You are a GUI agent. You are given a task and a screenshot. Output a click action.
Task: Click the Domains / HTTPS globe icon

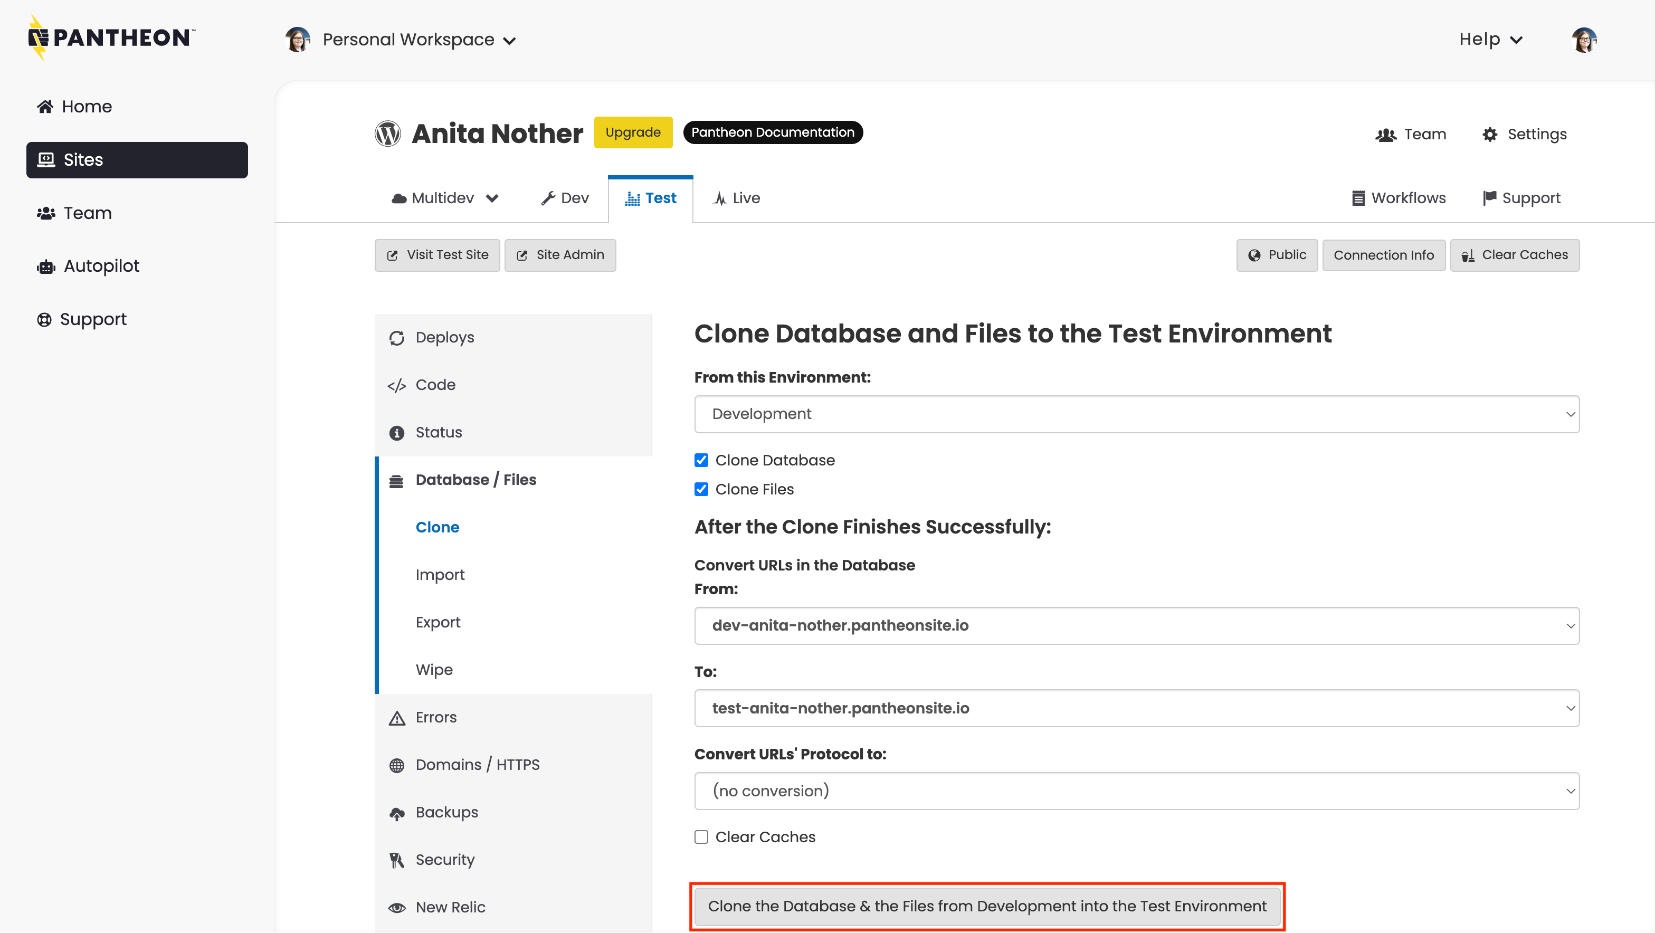point(396,765)
